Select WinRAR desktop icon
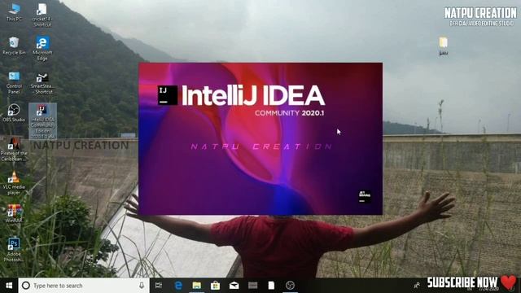 pyautogui.click(x=14, y=213)
